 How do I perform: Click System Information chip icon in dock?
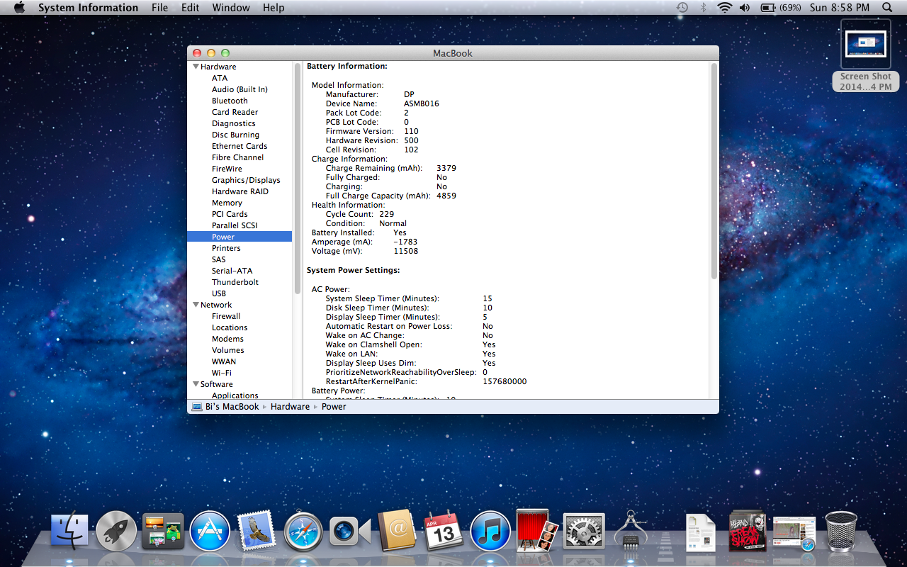631,532
